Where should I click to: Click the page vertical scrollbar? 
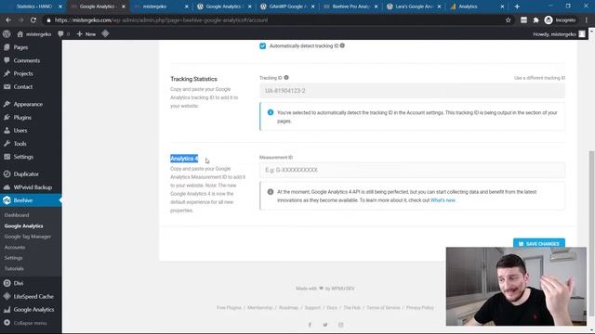(591, 233)
